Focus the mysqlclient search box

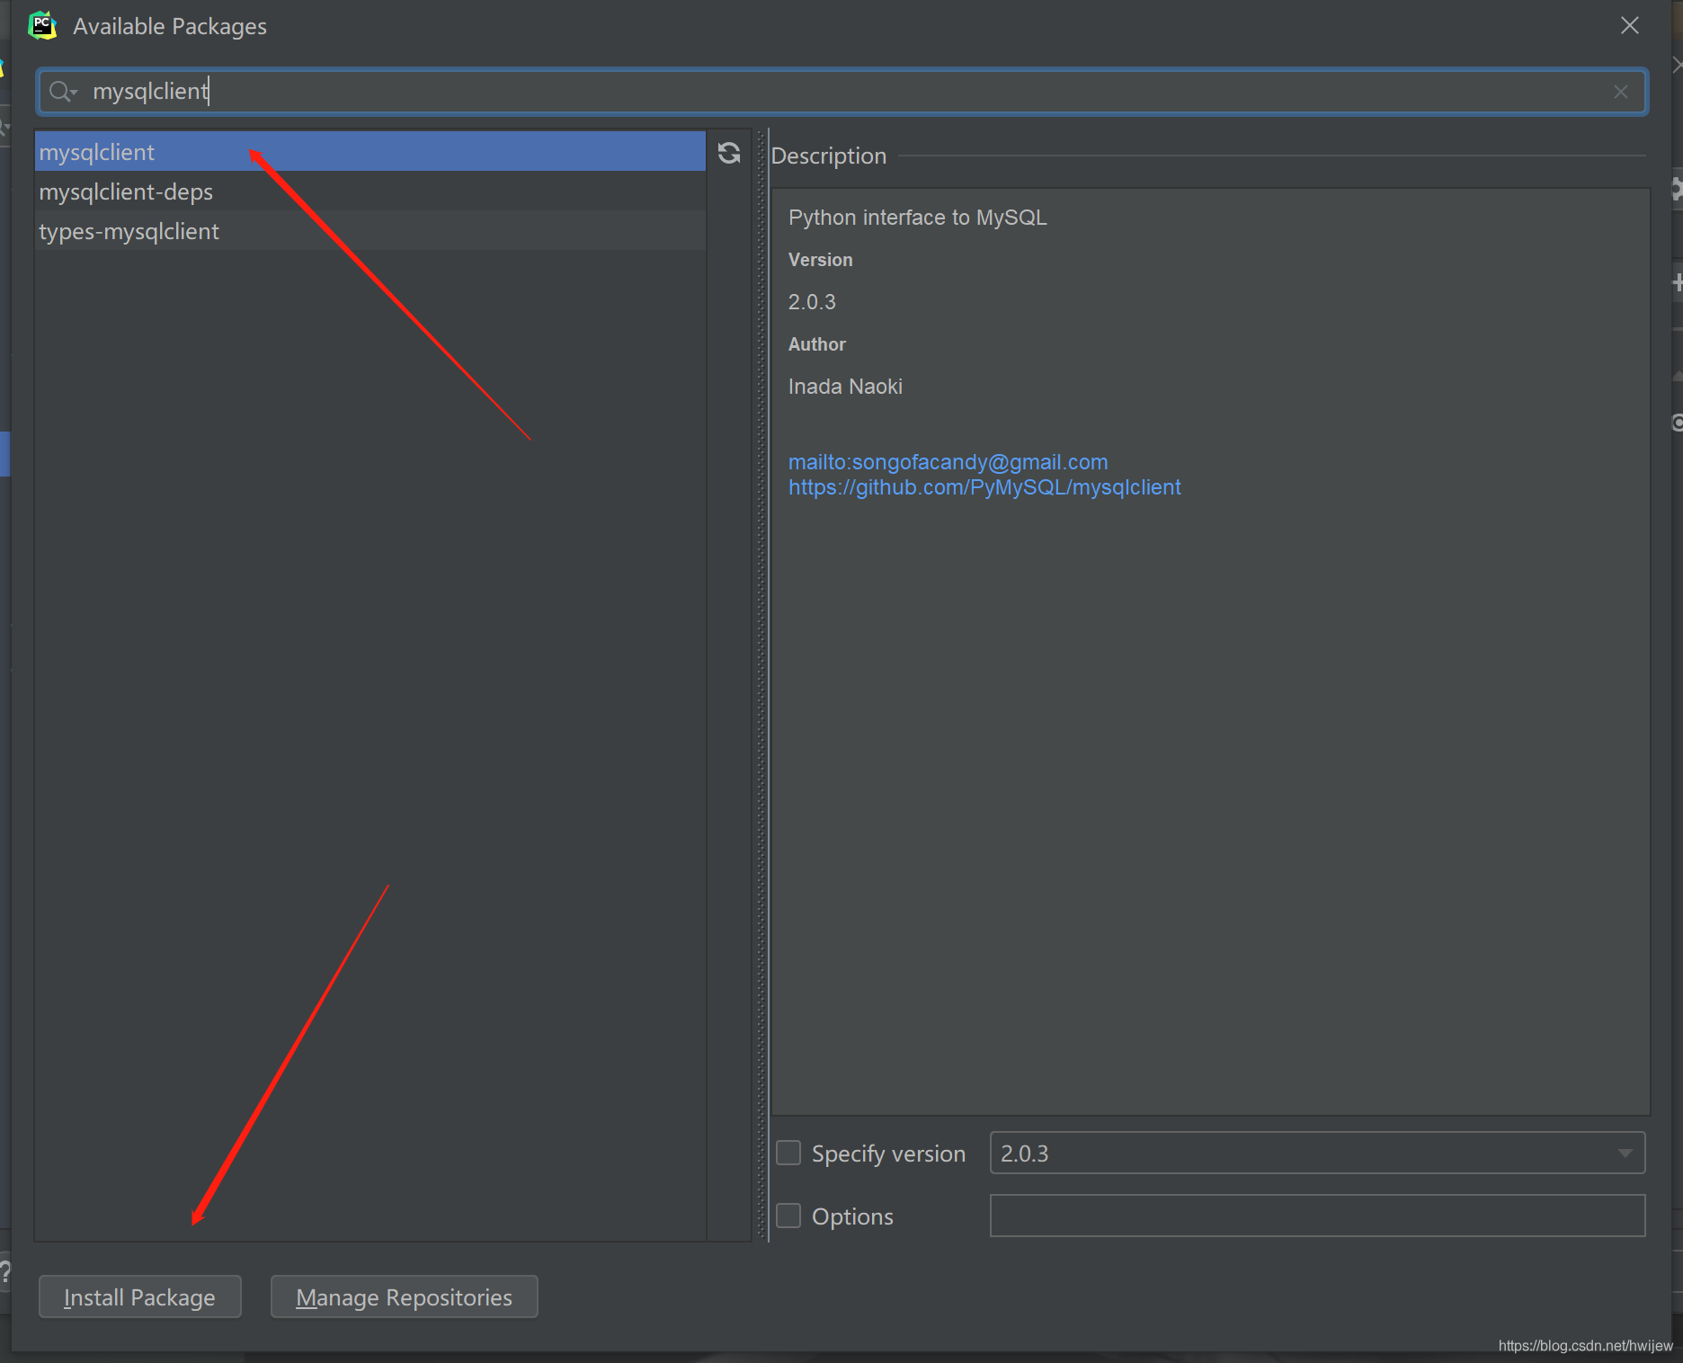841,92
